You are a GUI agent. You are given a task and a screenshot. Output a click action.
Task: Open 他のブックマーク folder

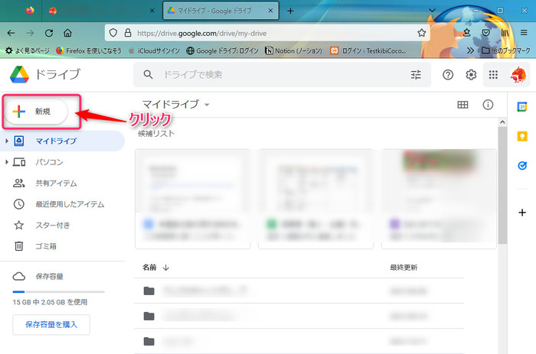coord(506,50)
